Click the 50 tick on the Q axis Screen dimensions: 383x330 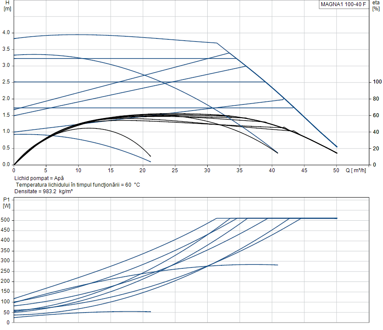336,170
